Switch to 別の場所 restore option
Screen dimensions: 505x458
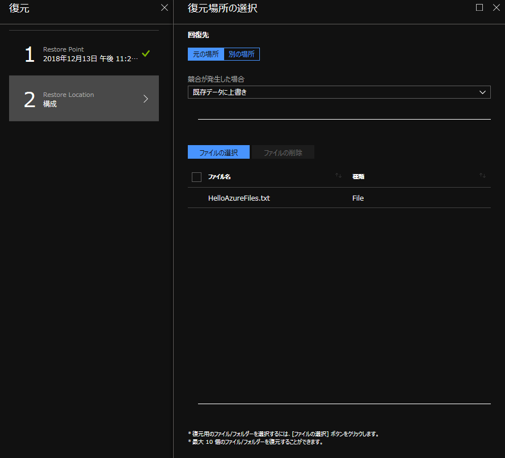(242, 54)
